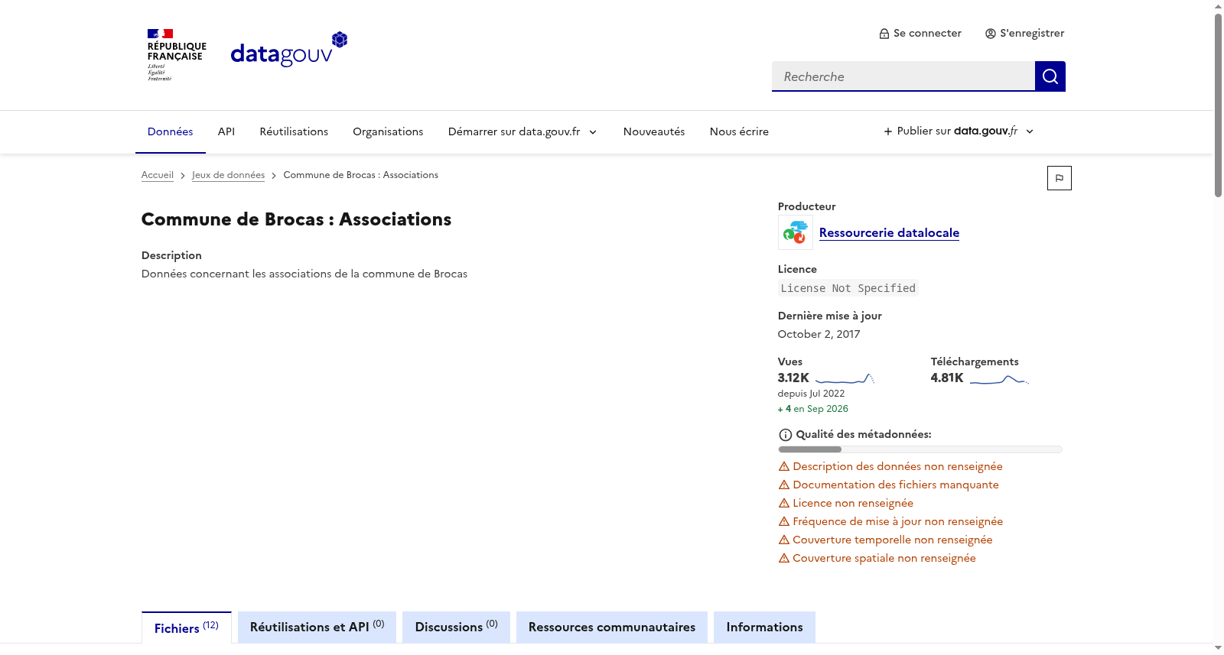Switch to Réutilisations et API tab

coord(317,627)
